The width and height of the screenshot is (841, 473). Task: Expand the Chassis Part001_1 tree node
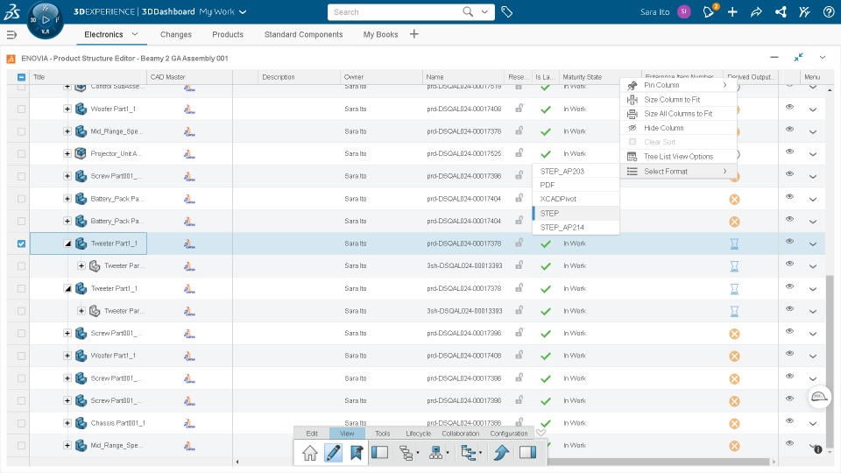pos(67,423)
